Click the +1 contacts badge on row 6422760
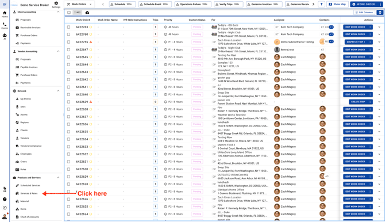The height and width of the screenshot is (222, 385). click(331, 35)
